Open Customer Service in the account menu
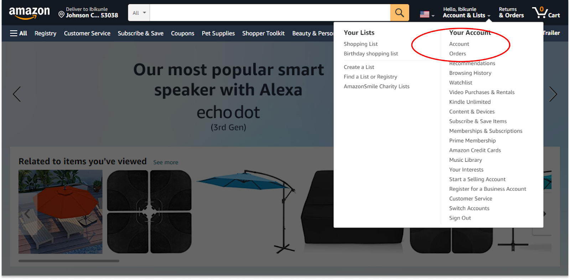The height and width of the screenshot is (279, 570). tap(470, 198)
